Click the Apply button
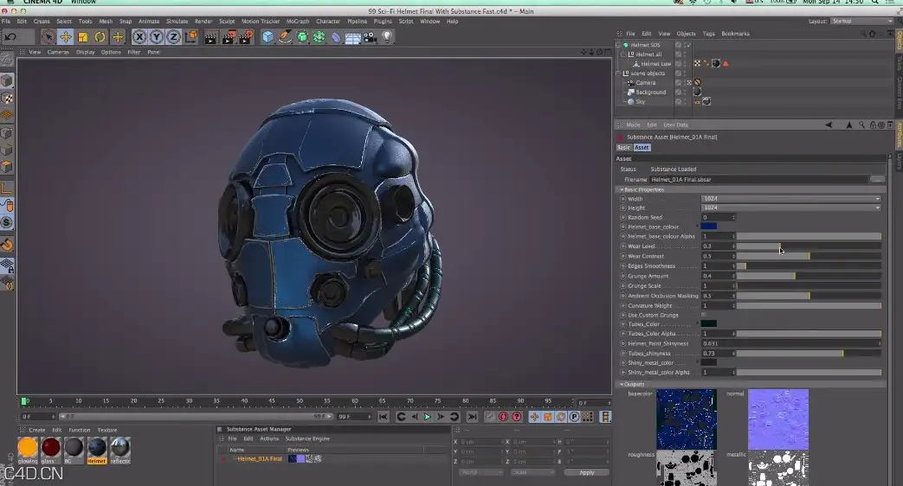 (x=586, y=472)
